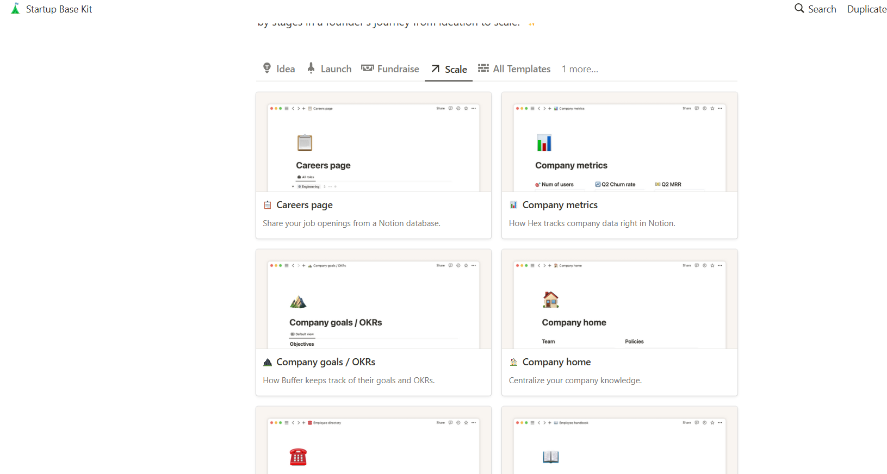The height and width of the screenshot is (474, 887).
Task: Click the large mountain emoji in OKRs preview
Action: [x=298, y=302]
